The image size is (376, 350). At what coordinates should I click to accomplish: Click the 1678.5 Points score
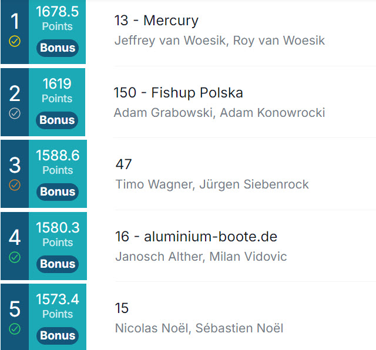coord(58,18)
